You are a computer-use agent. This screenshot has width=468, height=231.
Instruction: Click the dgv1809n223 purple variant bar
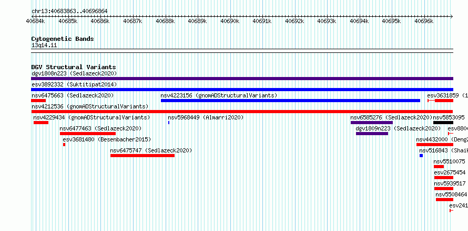coord(372,134)
